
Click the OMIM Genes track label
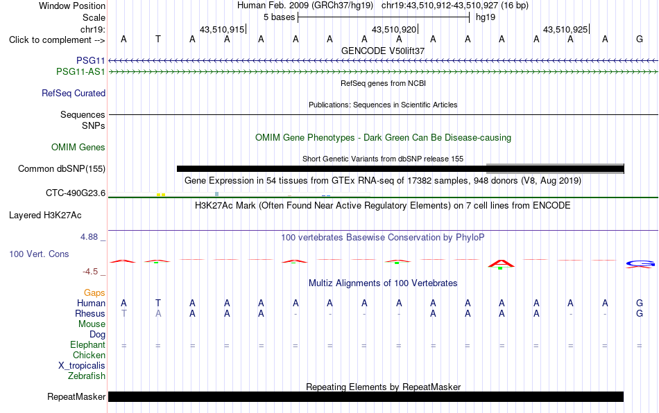pyautogui.click(x=78, y=148)
